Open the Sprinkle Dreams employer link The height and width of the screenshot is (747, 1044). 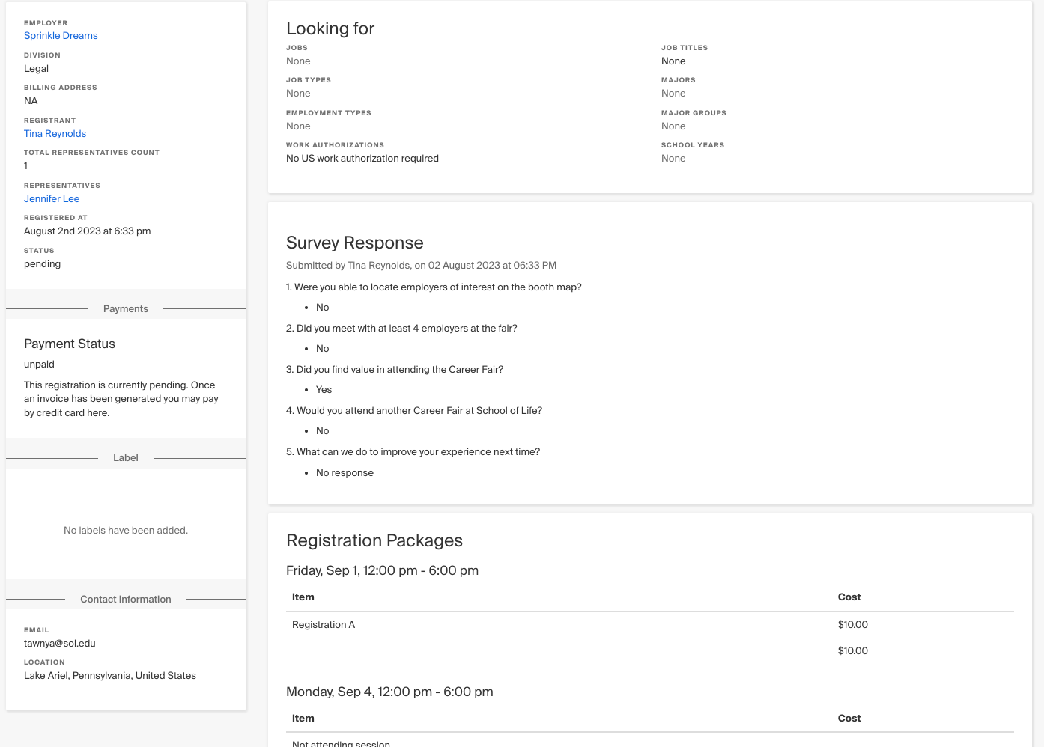[x=61, y=36]
